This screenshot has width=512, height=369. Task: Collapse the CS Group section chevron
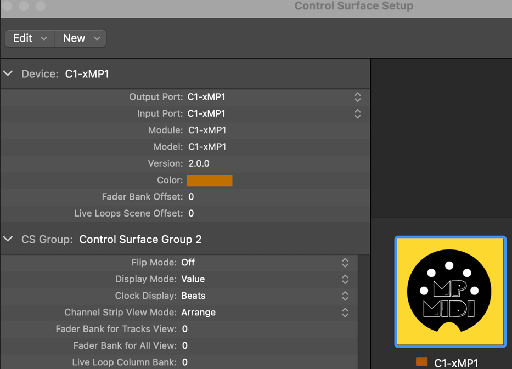[x=8, y=239]
